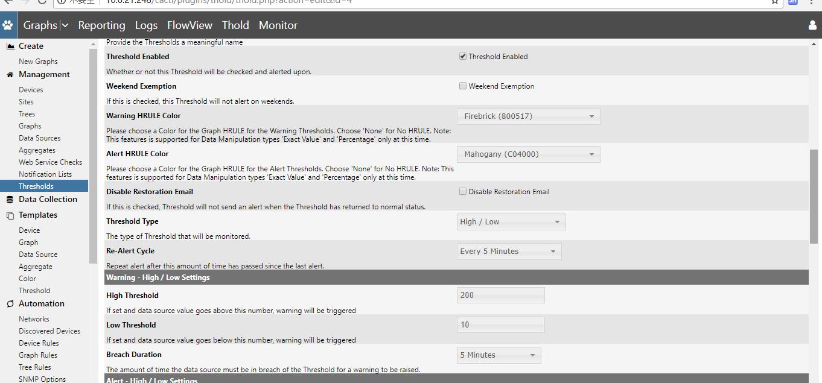Click the Create section icon in sidebar
This screenshot has height=383, width=822.
pyautogui.click(x=10, y=45)
